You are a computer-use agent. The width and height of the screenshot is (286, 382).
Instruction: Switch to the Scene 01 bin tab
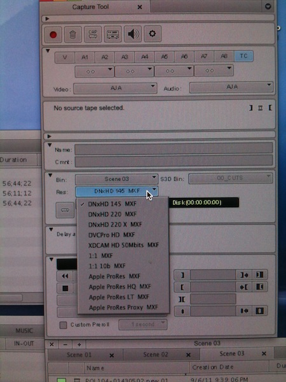(79, 355)
